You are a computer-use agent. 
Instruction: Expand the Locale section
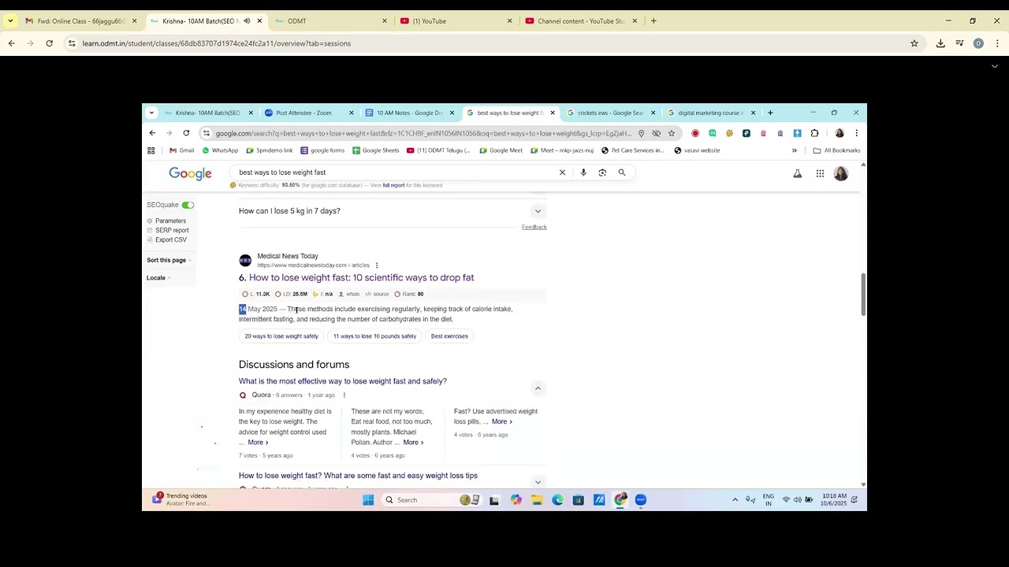tap(158, 278)
